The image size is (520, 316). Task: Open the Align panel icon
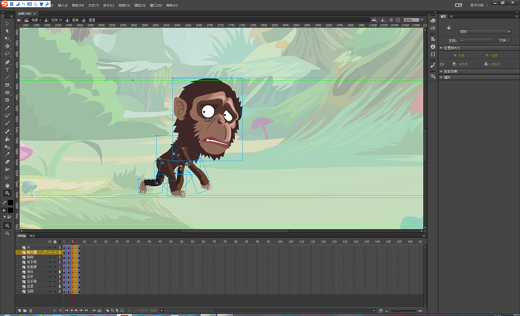click(x=433, y=39)
